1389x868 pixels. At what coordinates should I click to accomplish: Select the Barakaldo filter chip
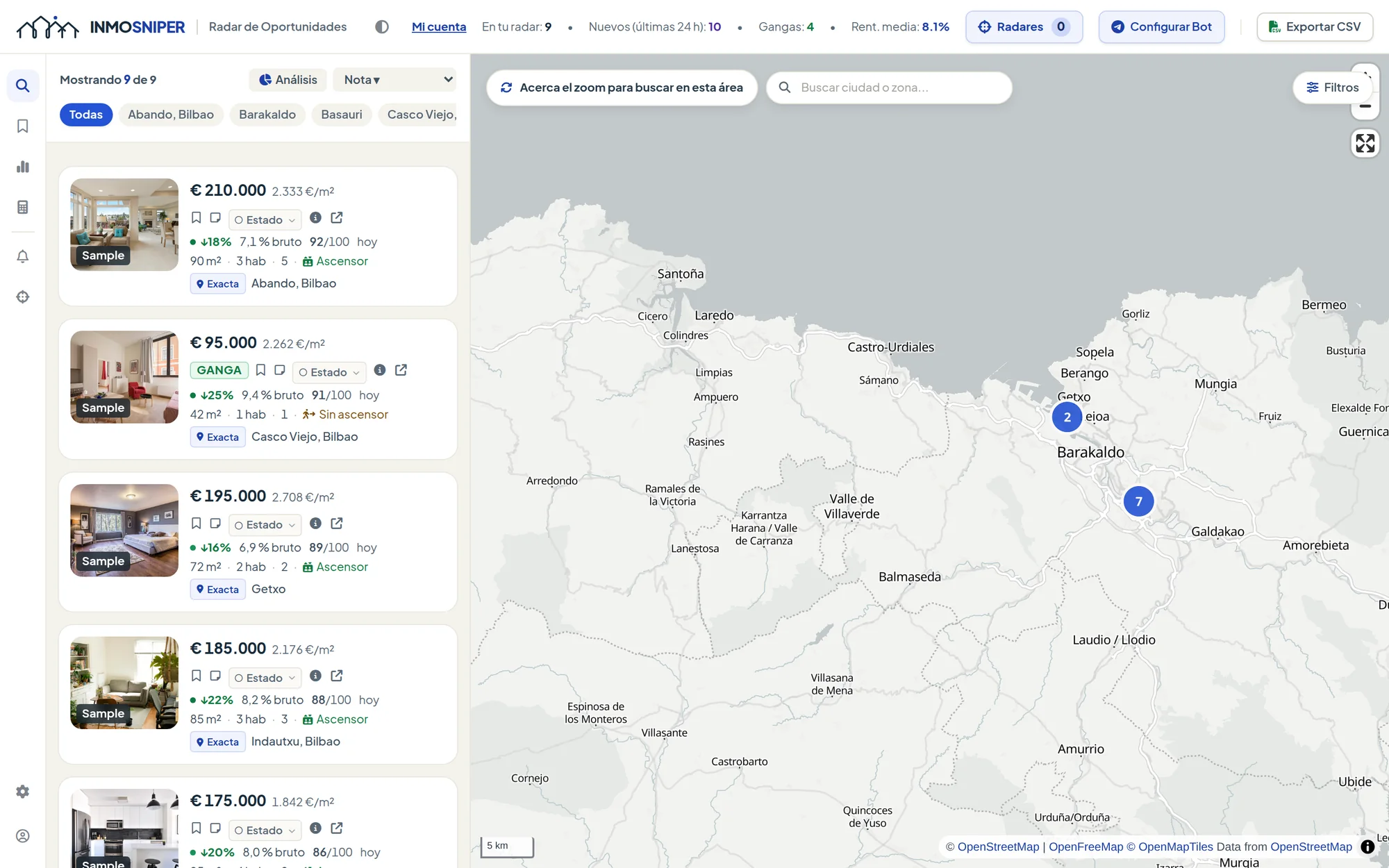(267, 115)
